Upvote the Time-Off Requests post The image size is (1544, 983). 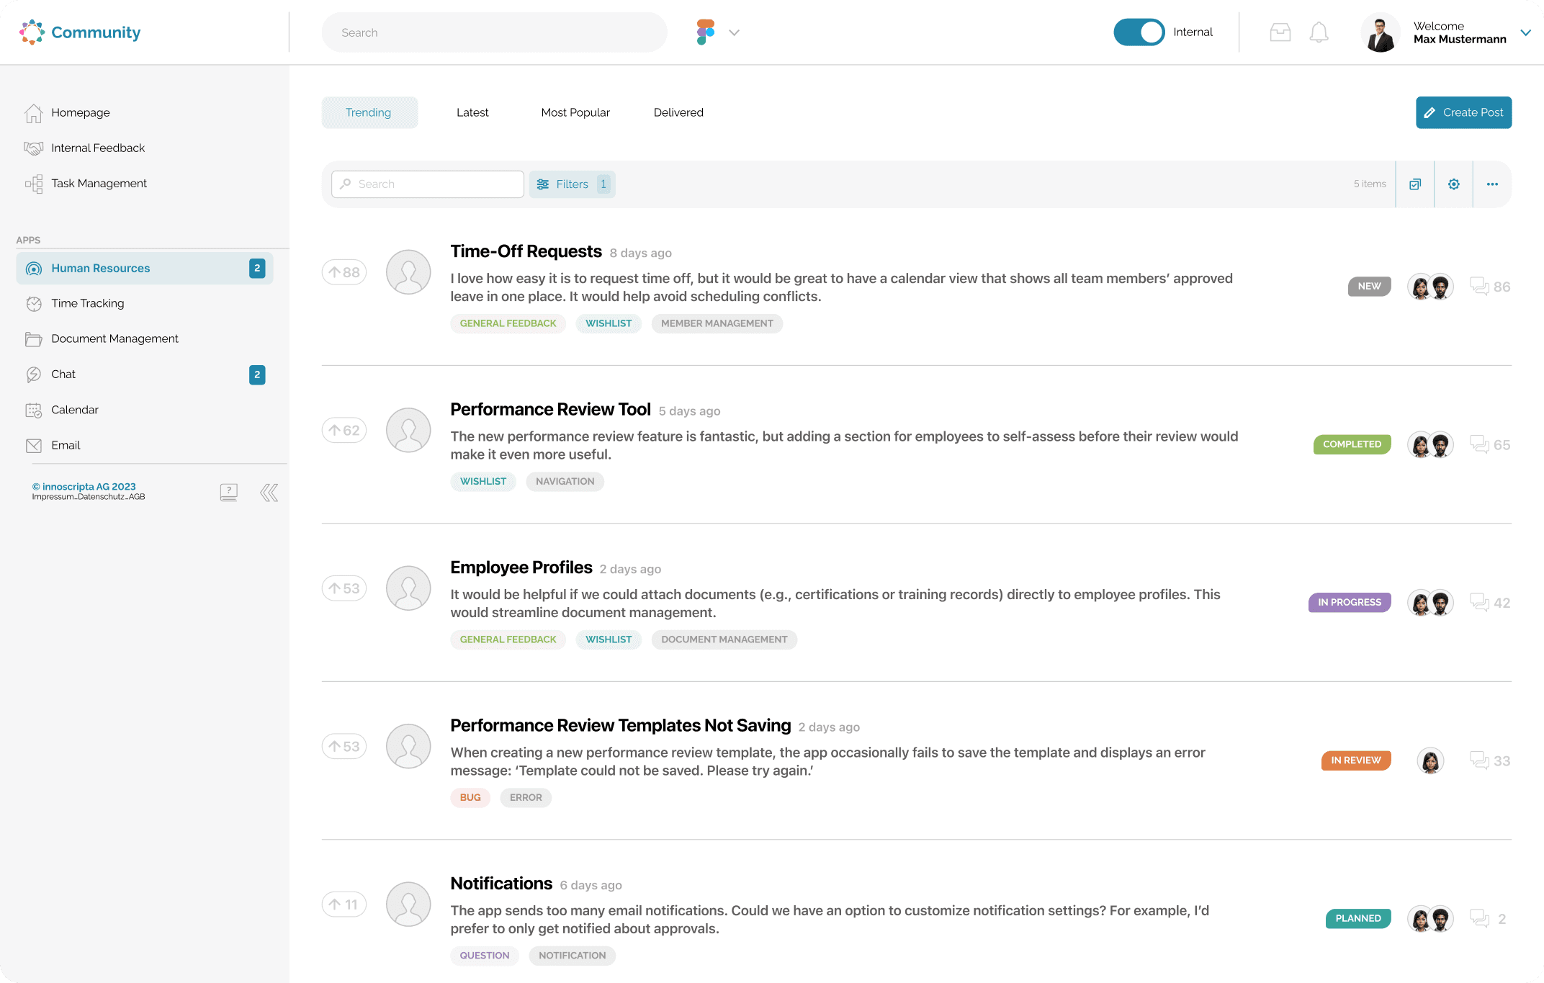click(x=344, y=272)
